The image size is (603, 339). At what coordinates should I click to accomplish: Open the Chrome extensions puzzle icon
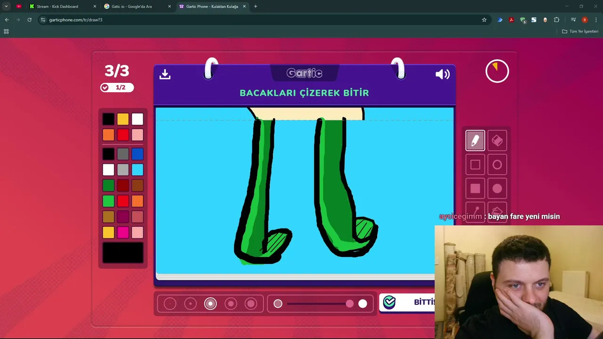point(556,20)
